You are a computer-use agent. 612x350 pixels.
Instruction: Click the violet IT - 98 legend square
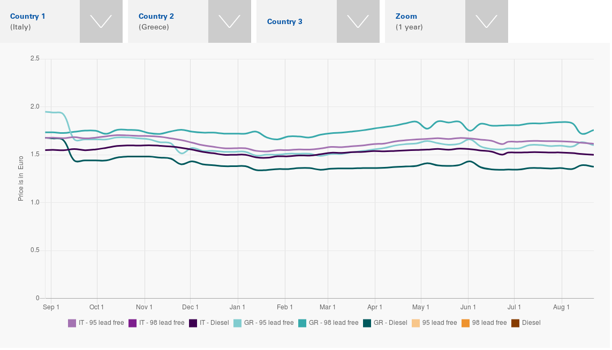[x=132, y=323]
